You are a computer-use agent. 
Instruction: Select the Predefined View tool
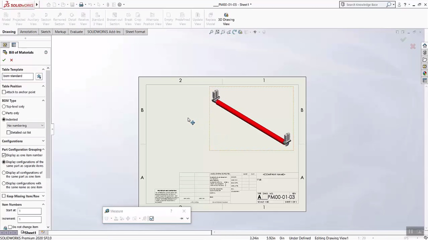(183, 19)
